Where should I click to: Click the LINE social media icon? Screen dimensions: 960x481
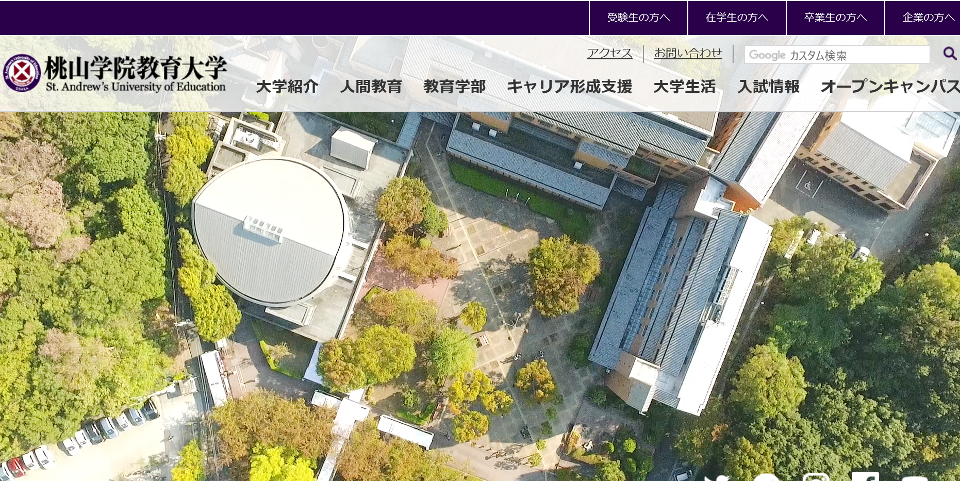coord(767,477)
